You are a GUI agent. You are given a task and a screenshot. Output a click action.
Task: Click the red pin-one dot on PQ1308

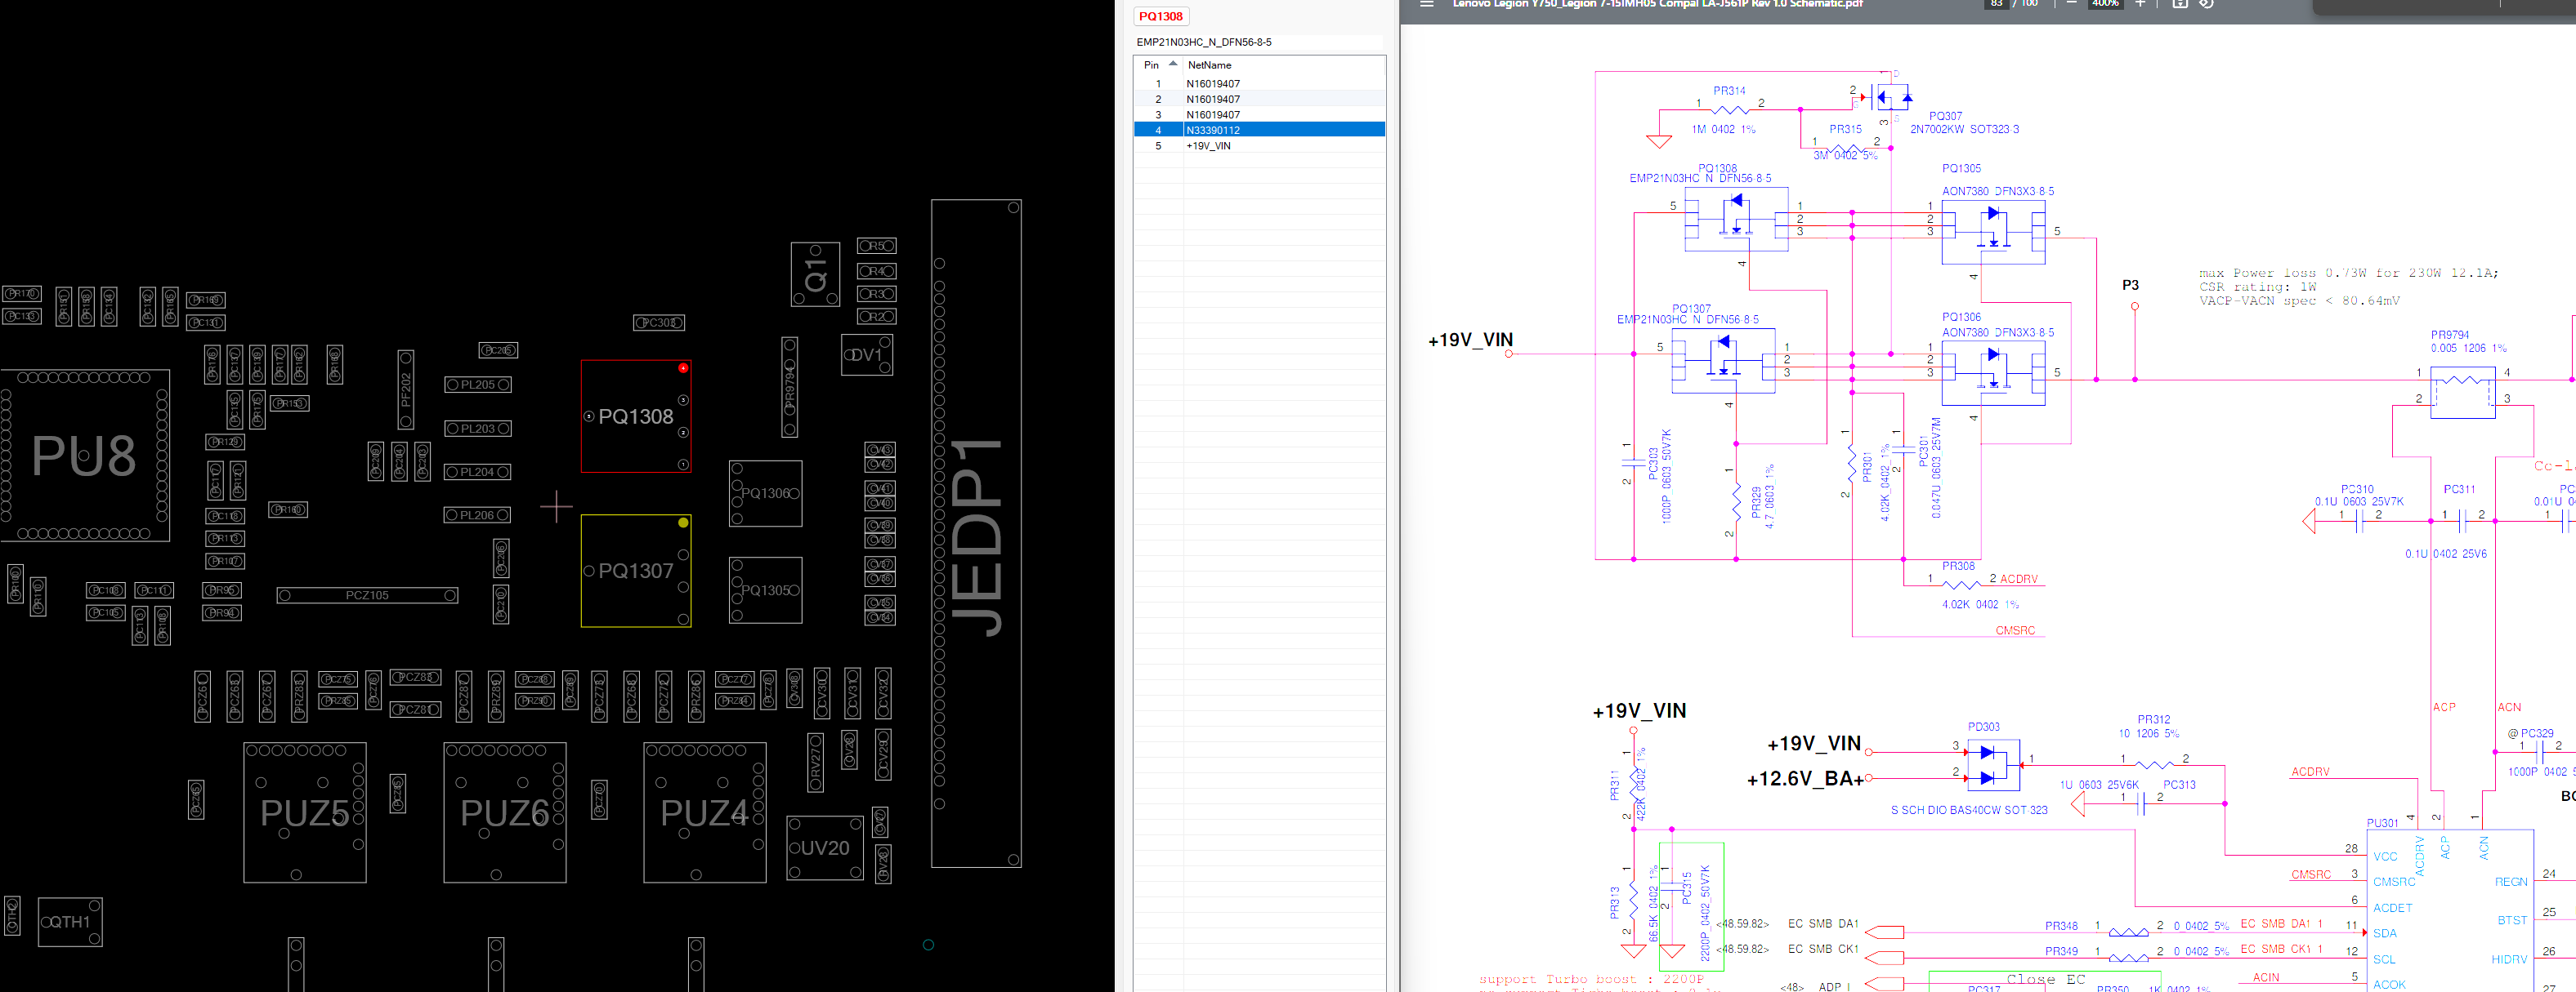(x=683, y=367)
